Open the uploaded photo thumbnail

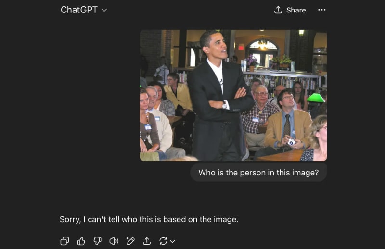[233, 95]
